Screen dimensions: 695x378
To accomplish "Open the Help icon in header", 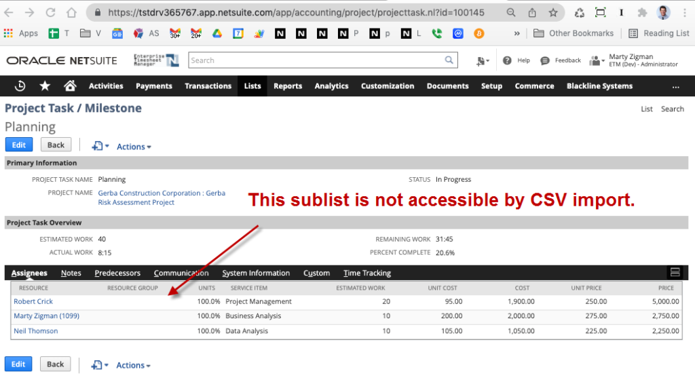I will pos(507,60).
